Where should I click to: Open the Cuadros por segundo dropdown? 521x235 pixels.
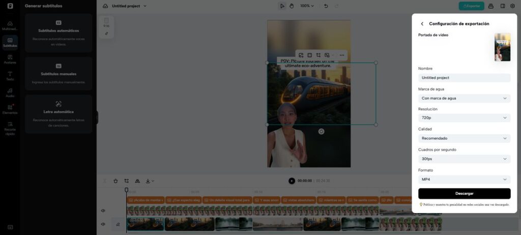(x=464, y=159)
